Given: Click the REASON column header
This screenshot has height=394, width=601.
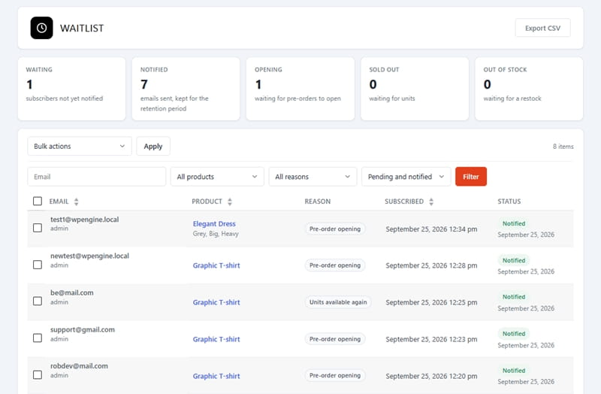Looking at the screenshot, I should point(317,202).
